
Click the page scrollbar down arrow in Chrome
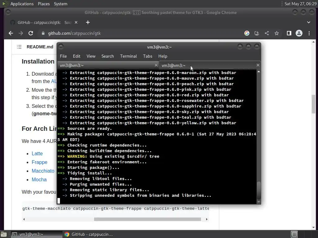(313, 227)
